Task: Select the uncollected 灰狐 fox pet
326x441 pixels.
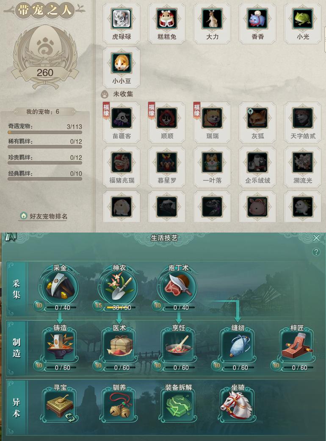Action: click(x=257, y=118)
